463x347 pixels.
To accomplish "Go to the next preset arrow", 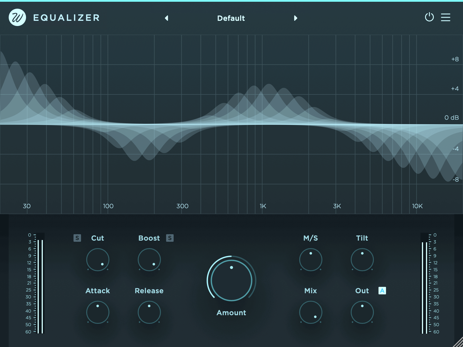I will [x=295, y=18].
